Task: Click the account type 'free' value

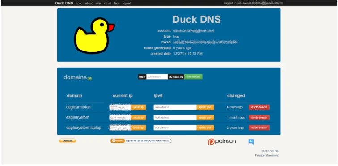Action: tap(176, 37)
